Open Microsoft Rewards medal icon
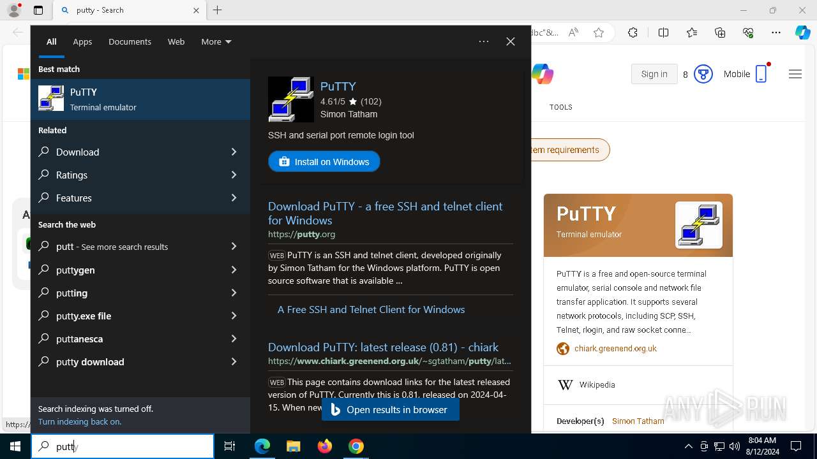Viewport: 817px width, 459px height. tap(703, 74)
